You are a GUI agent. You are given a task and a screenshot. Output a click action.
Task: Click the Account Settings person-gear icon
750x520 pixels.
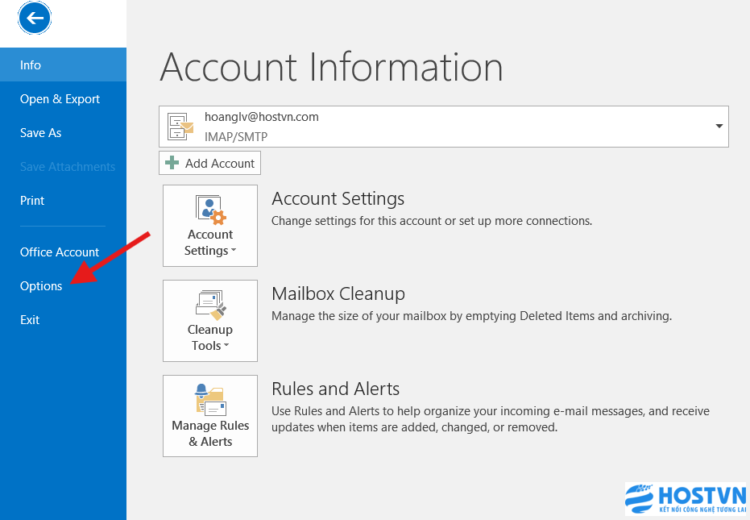pyautogui.click(x=210, y=209)
